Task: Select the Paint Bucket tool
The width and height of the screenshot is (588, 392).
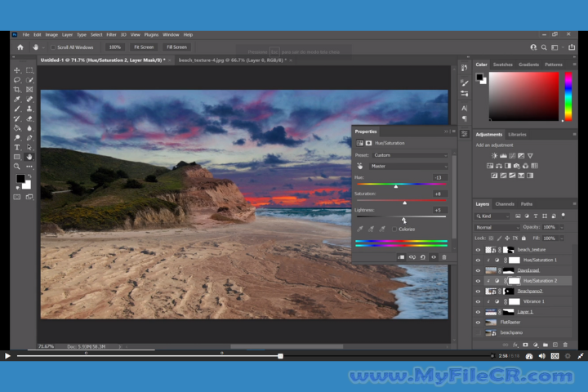Action: [x=17, y=128]
